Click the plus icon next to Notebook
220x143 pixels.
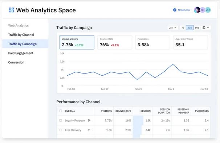(x=175, y=10)
